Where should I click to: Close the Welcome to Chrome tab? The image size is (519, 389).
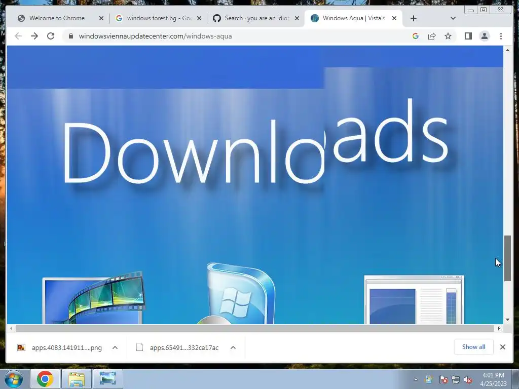pyautogui.click(x=101, y=18)
